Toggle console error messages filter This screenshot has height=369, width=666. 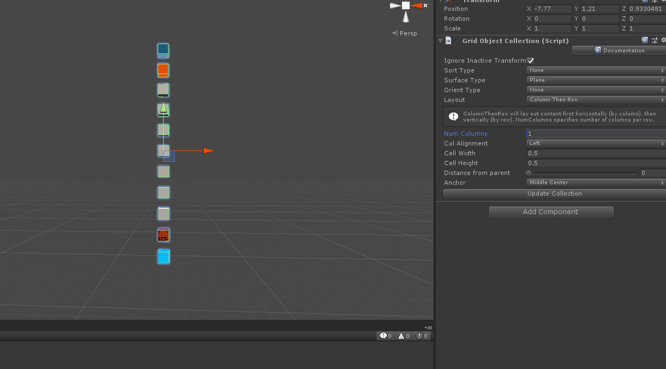click(x=422, y=336)
